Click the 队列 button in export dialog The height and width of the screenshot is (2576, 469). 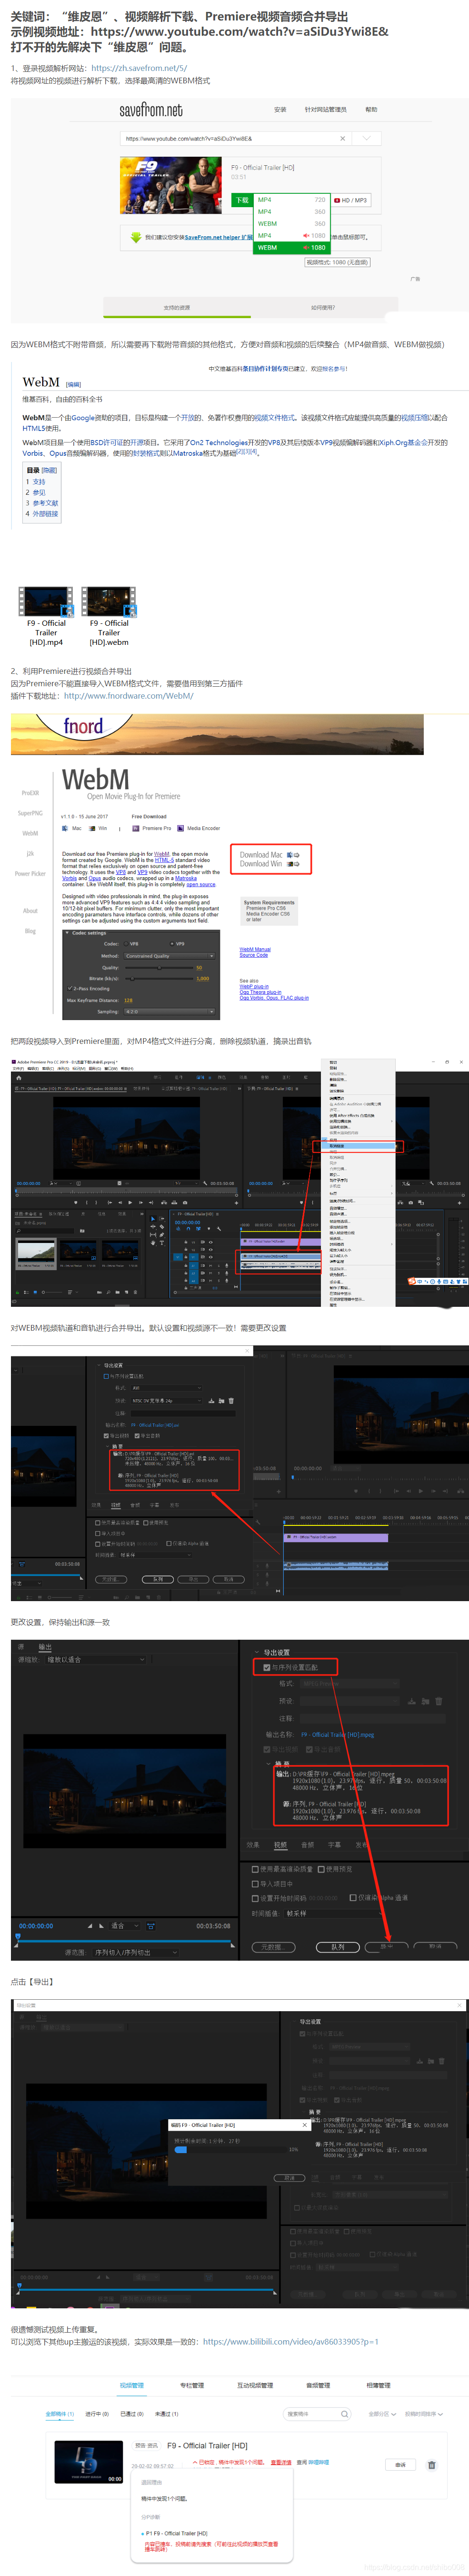pos(338,1947)
